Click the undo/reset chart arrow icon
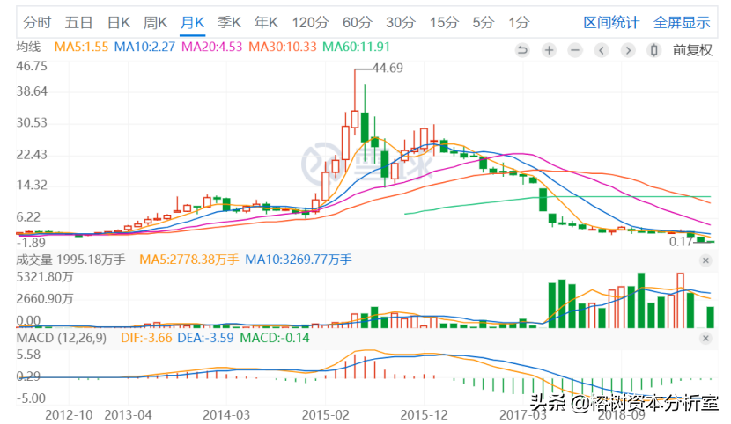 [522, 50]
